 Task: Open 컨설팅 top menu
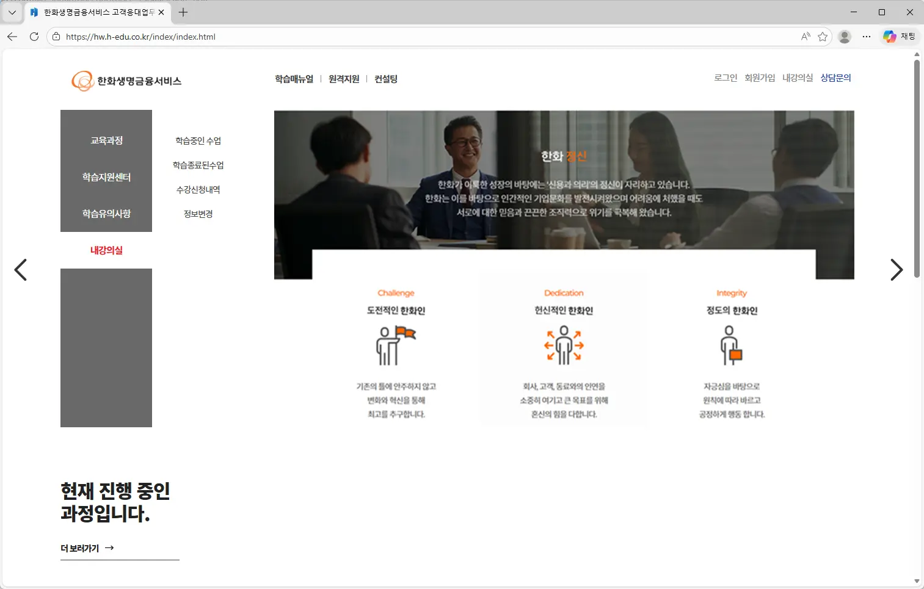pos(386,79)
